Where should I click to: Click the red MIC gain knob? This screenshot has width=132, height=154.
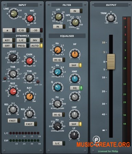(30, 18)
